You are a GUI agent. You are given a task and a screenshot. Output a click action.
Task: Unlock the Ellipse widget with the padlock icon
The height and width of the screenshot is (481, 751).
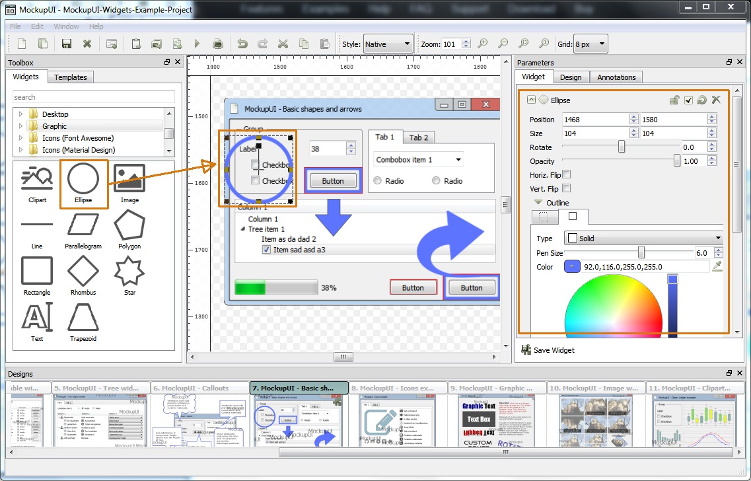pos(674,100)
